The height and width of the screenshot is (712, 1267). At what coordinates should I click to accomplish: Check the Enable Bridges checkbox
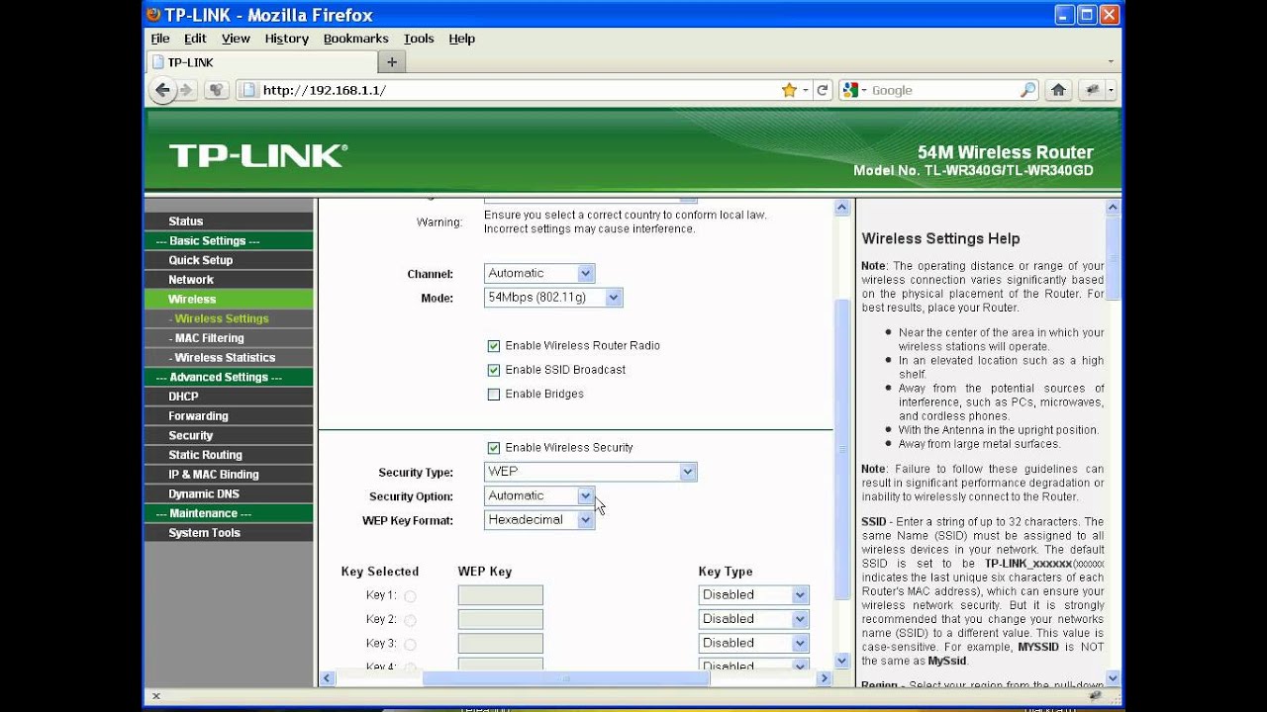(494, 395)
